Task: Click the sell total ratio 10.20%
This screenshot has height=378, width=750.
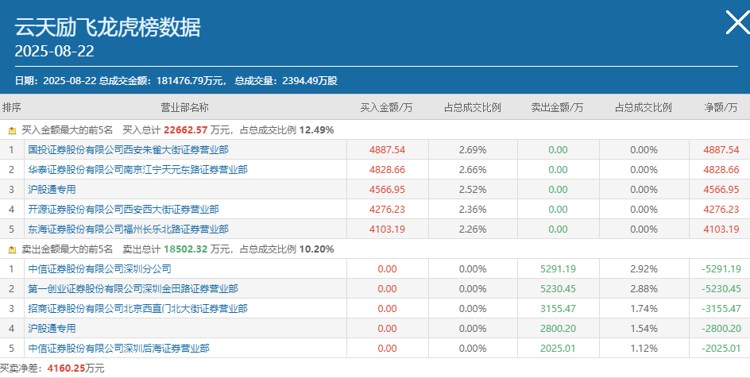Action: (x=317, y=249)
